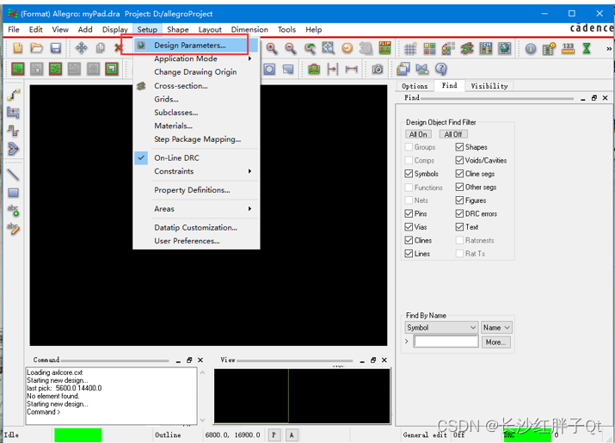Click the Save disk icon

(56, 48)
